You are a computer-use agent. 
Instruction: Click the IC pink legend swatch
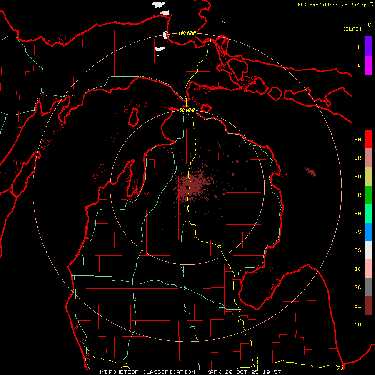(x=368, y=269)
